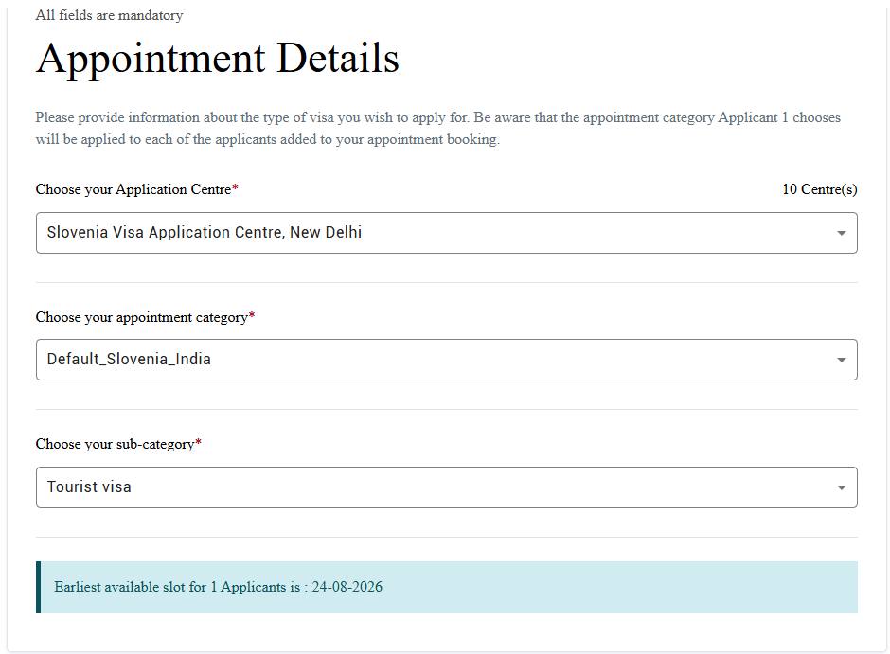Open the Application Centre dropdown arrow
The height and width of the screenshot is (654, 890).
841,233
